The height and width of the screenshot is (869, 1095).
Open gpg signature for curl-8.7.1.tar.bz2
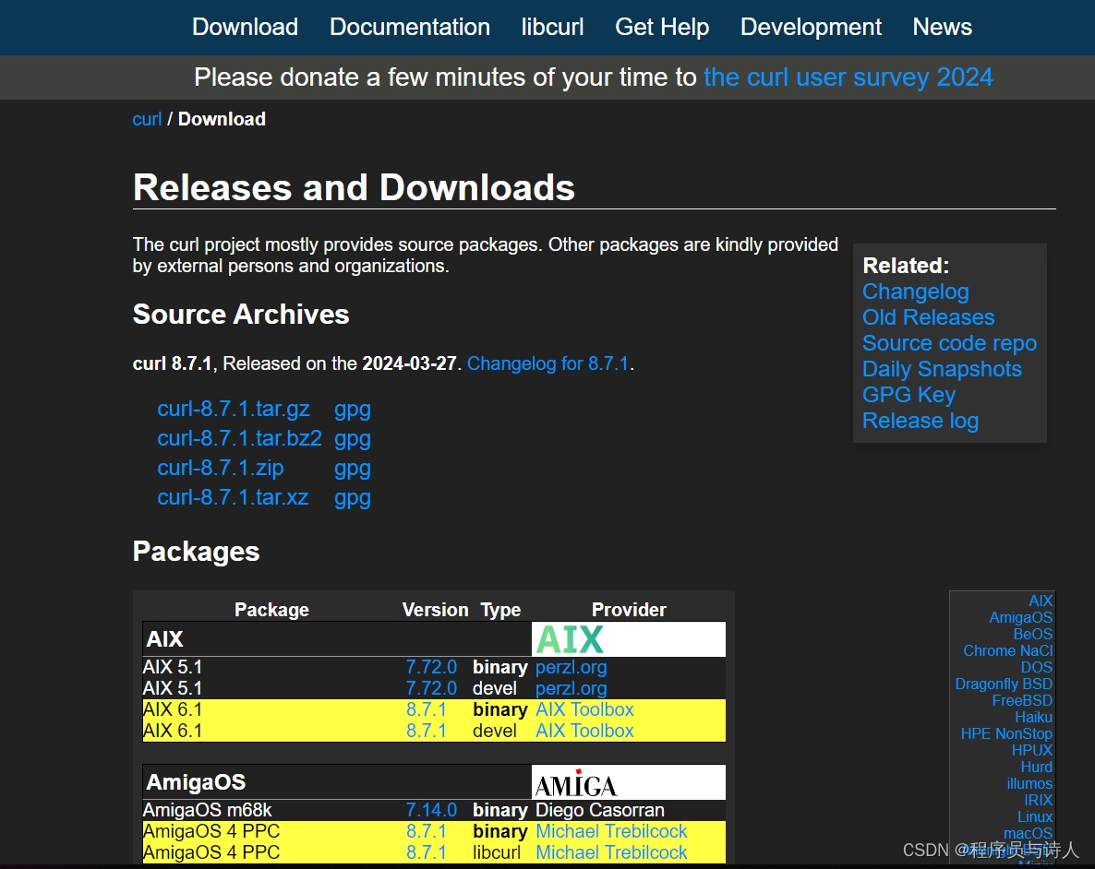tap(353, 440)
